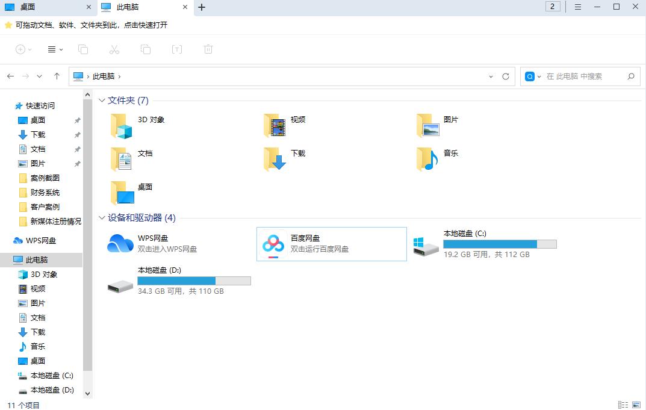Select drive C capacity bar
Image resolution: width=646 pixels, height=410 pixels.
tap(500, 244)
